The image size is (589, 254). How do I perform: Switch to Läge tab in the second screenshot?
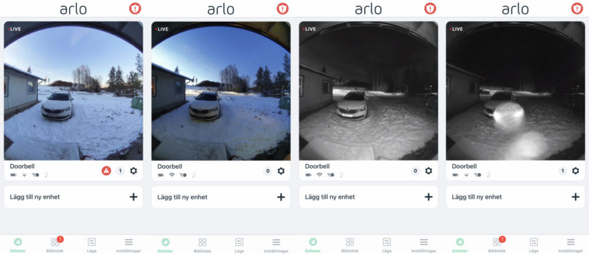coord(239,245)
